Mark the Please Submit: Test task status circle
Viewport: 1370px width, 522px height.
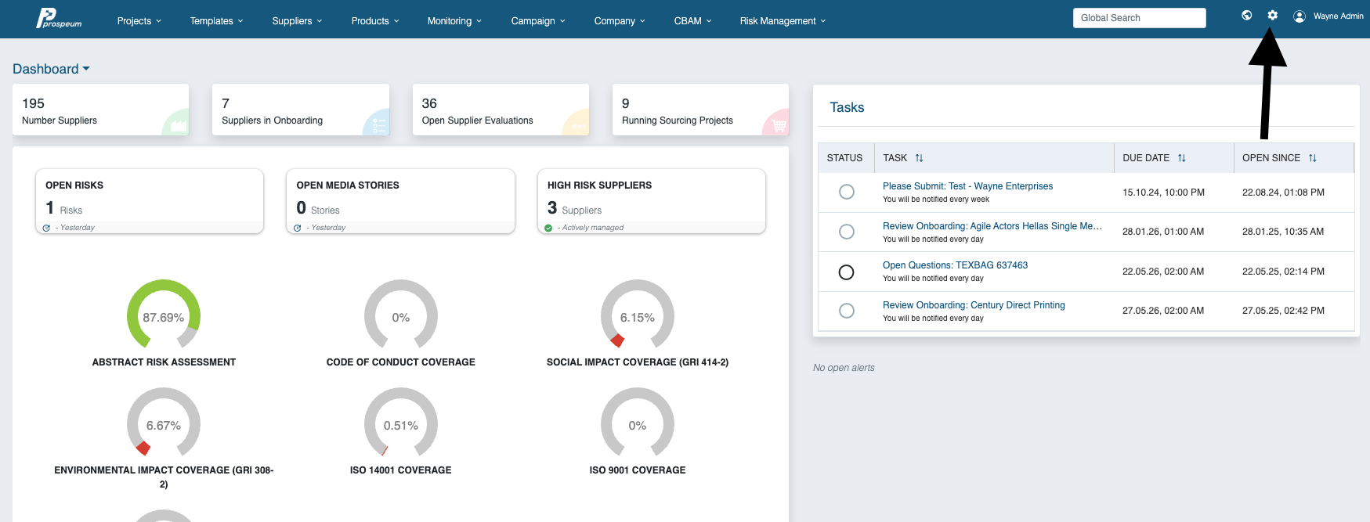pyautogui.click(x=847, y=192)
